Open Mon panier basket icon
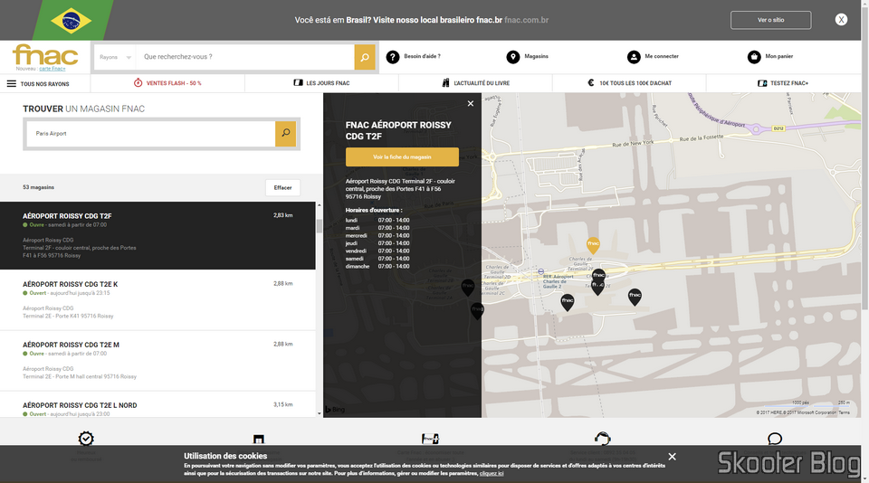 pos(754,56)
